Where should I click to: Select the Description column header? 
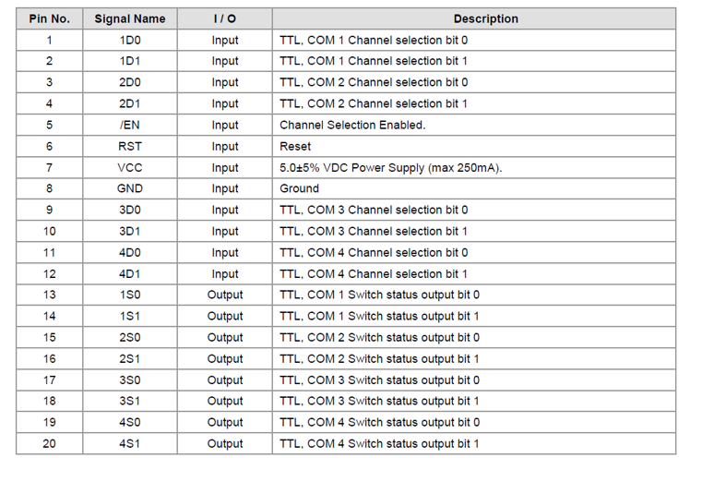pyautogui.click(x=474, y=18)
